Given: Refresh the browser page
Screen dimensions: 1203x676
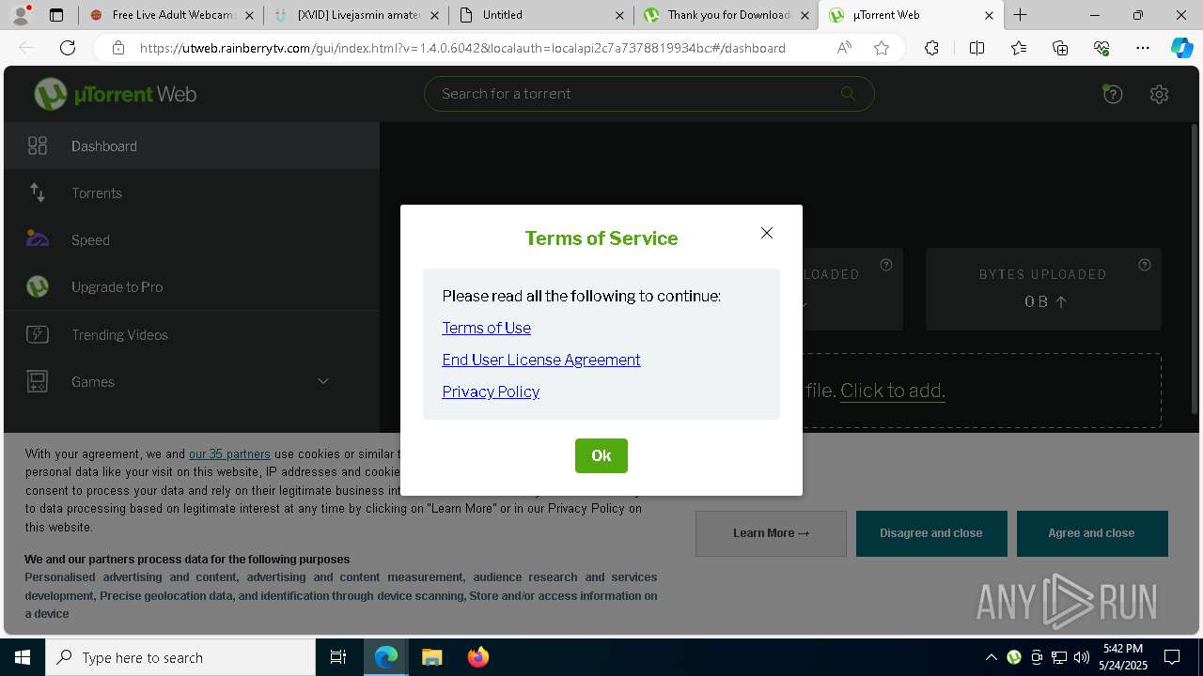Looking at the screenshot, I should [68, 48].
